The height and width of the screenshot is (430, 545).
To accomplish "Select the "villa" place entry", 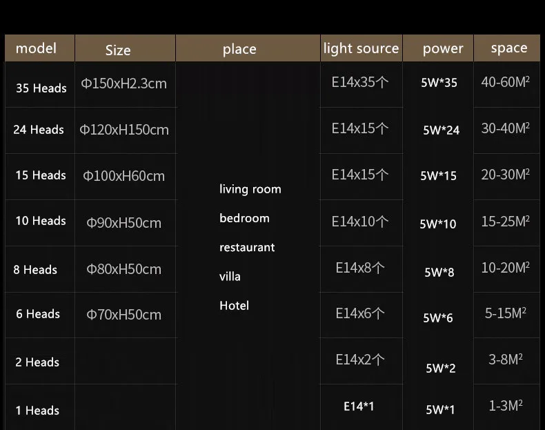I will click(230, 276).
